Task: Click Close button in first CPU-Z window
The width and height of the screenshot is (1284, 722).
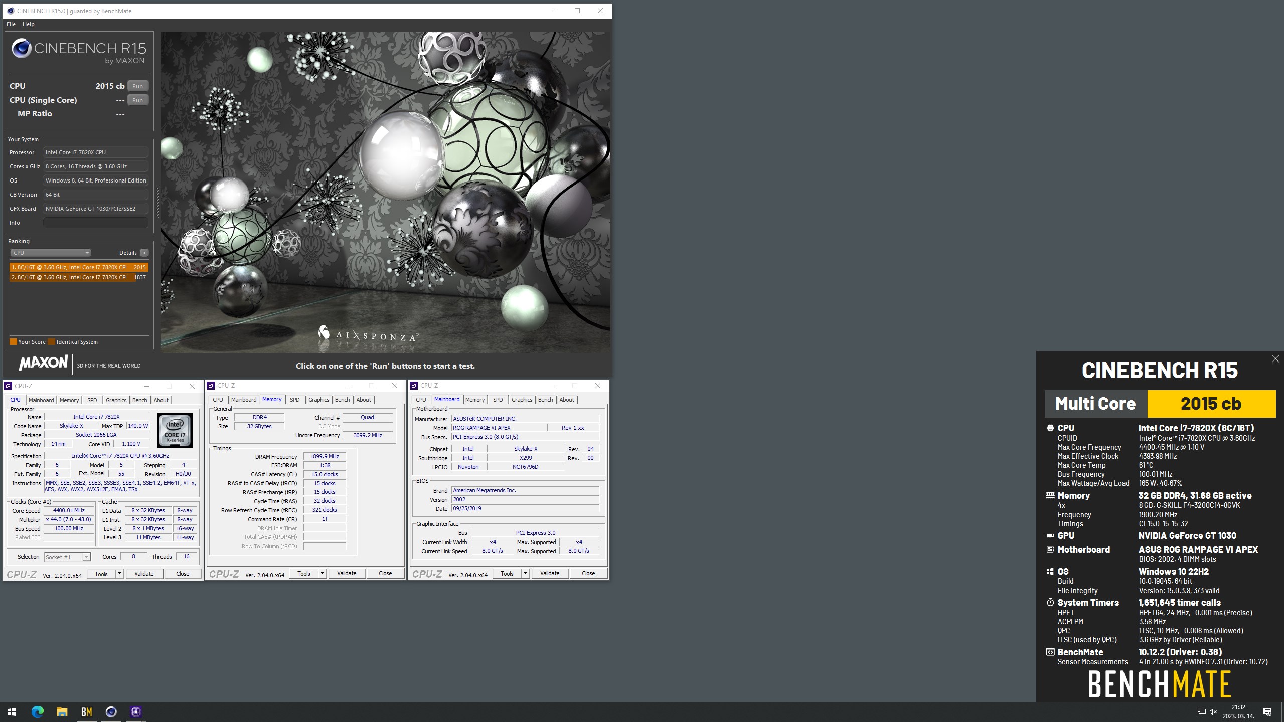Action: (183, 574)
